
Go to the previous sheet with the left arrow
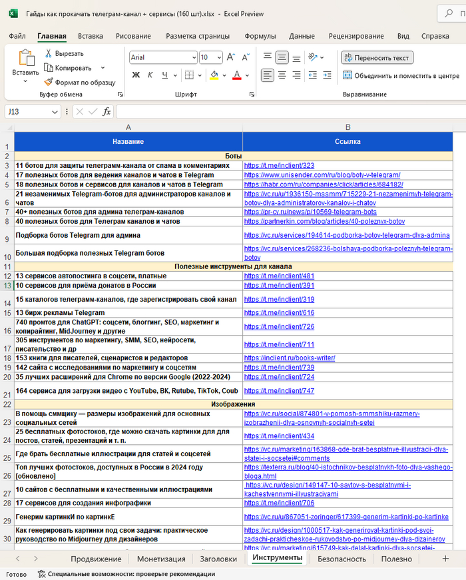[x=18, y=559]
